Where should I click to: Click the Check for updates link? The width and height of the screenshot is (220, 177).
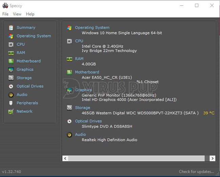point(196,172)
